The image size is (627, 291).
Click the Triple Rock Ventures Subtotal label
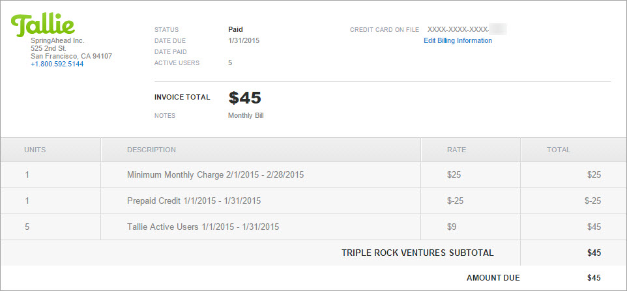(418, 253)
